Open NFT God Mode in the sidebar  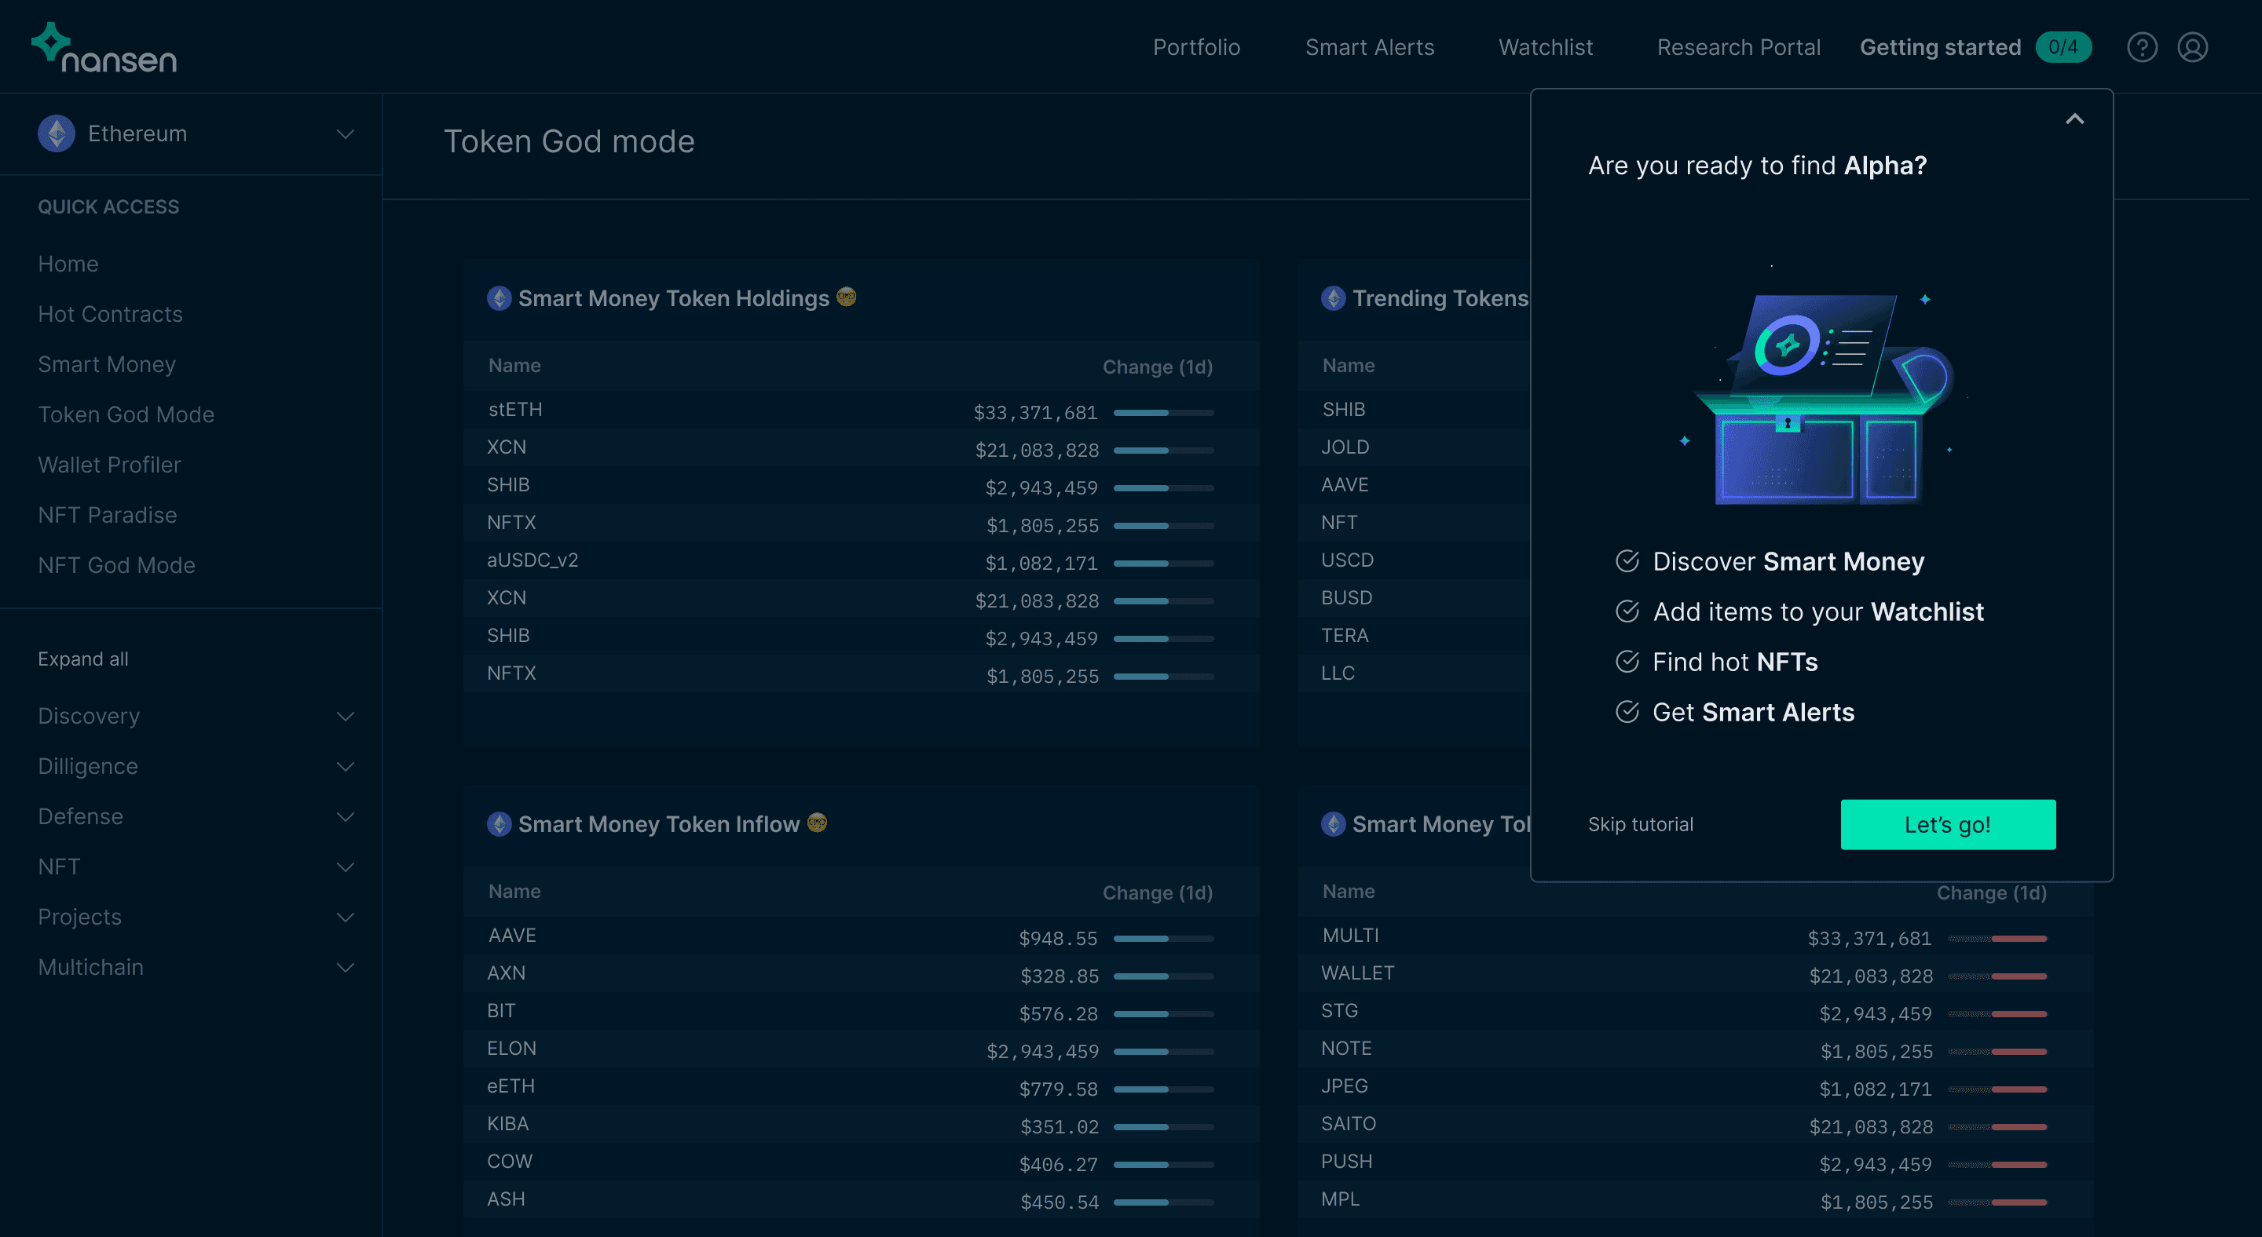click(116, 565)
